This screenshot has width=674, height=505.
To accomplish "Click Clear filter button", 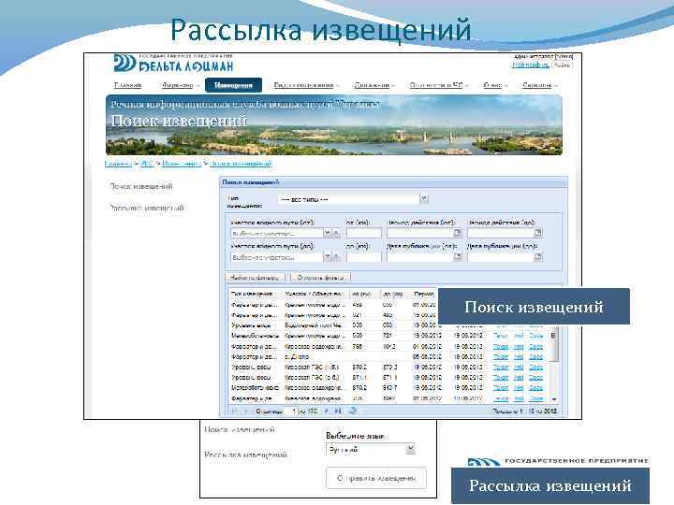I will [x=320, y=278].
